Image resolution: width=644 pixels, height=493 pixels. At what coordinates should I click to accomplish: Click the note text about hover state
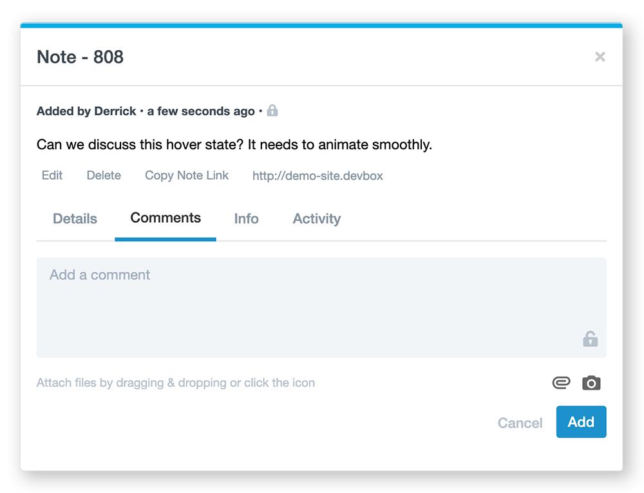pyautogui.click(x=234, y=145)
